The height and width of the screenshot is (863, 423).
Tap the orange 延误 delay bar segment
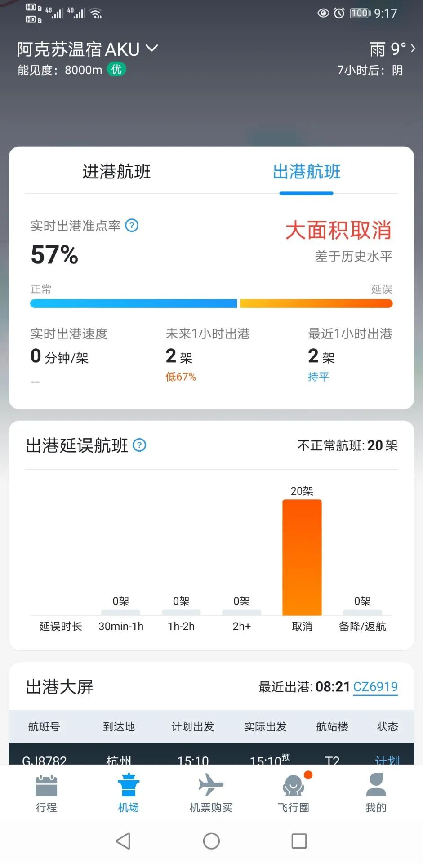point(316,304)
